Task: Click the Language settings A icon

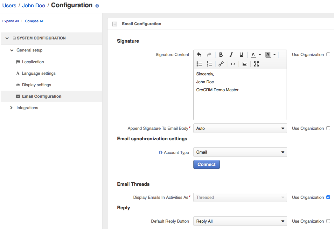Action: 18,73
